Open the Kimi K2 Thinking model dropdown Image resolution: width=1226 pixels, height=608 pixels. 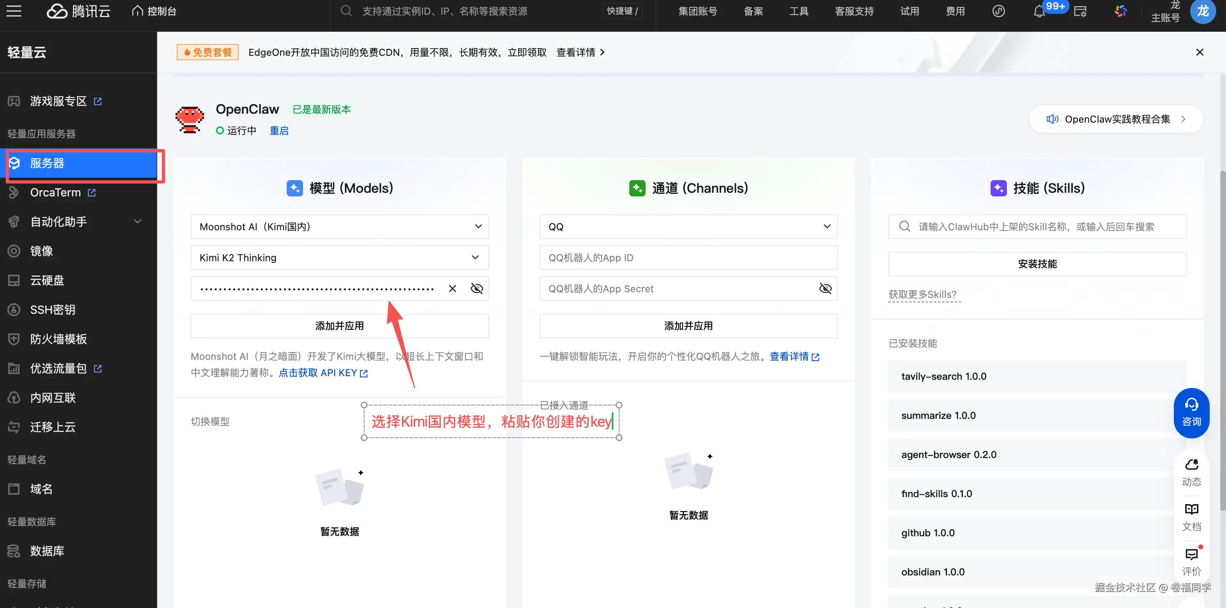click(339, 258)
